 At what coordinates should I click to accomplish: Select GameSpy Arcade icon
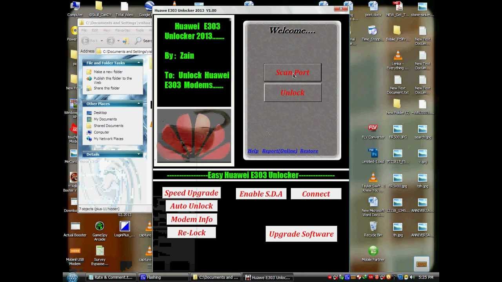[x=100, y=231]
